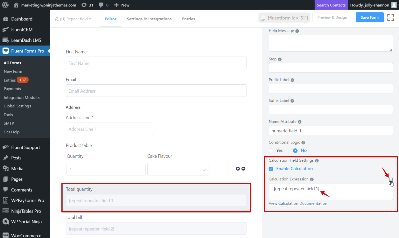
Task: Switch to Settings & Integrations tab
Action: pyautogui.click(x=149, y=19)
